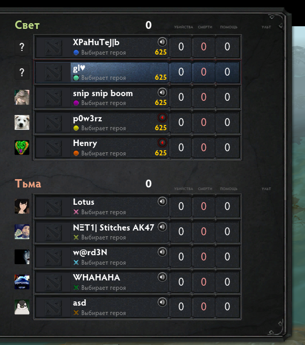Unmute p0w3rz via the red speaker icon
Viewport: 305px width, 345px height.
[x=162, y=118]
